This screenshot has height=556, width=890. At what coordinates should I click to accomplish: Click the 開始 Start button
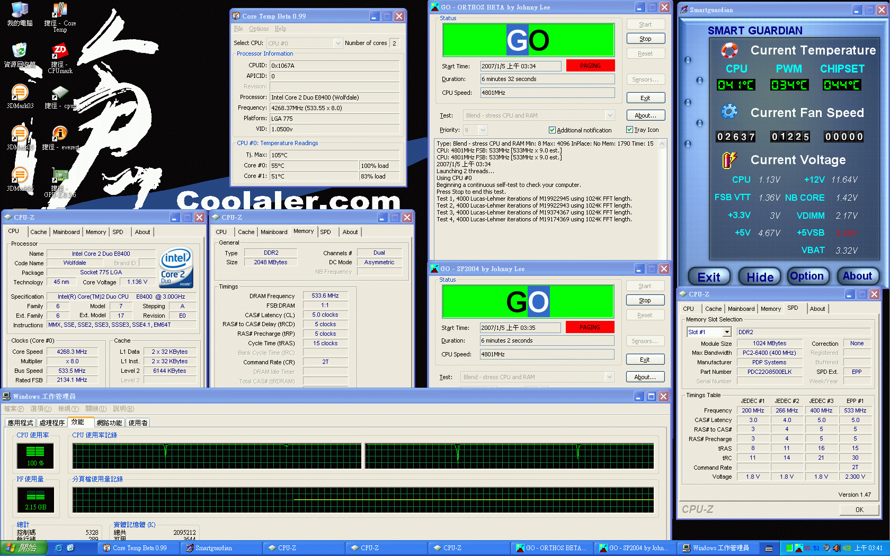coord(24,548)
